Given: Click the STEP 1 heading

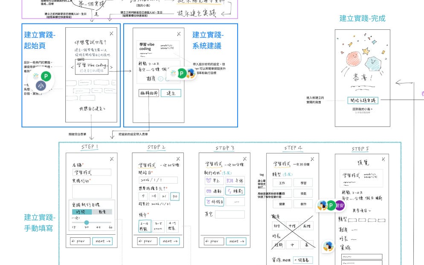Looking at the screenshot, I should tap(90, 147).
